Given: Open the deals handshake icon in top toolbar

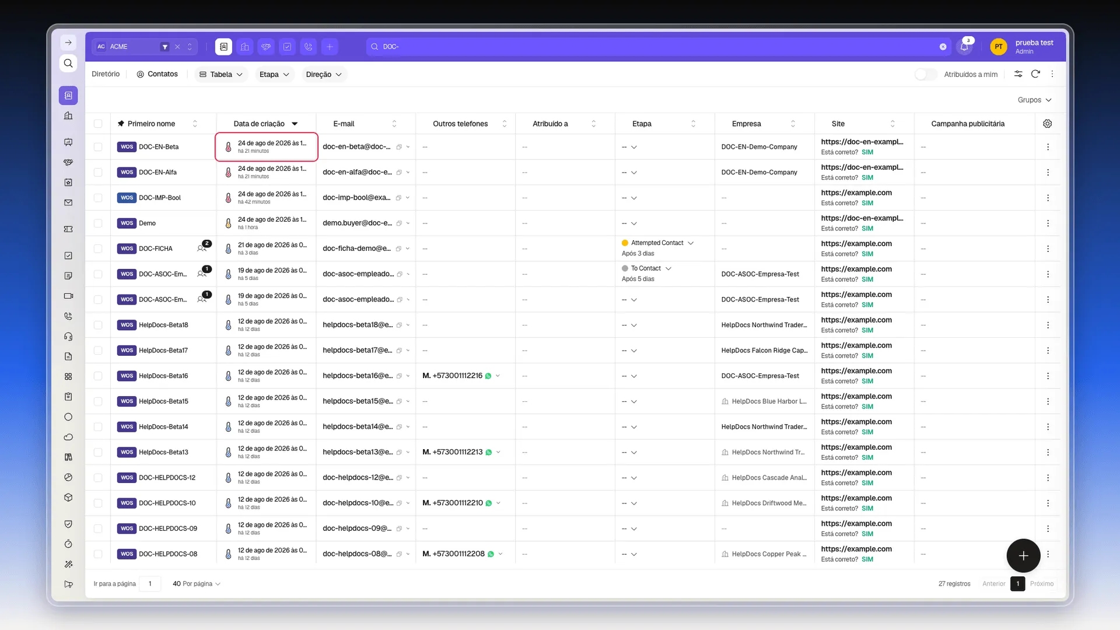Looking at the screenshot, I should point(266,47).
